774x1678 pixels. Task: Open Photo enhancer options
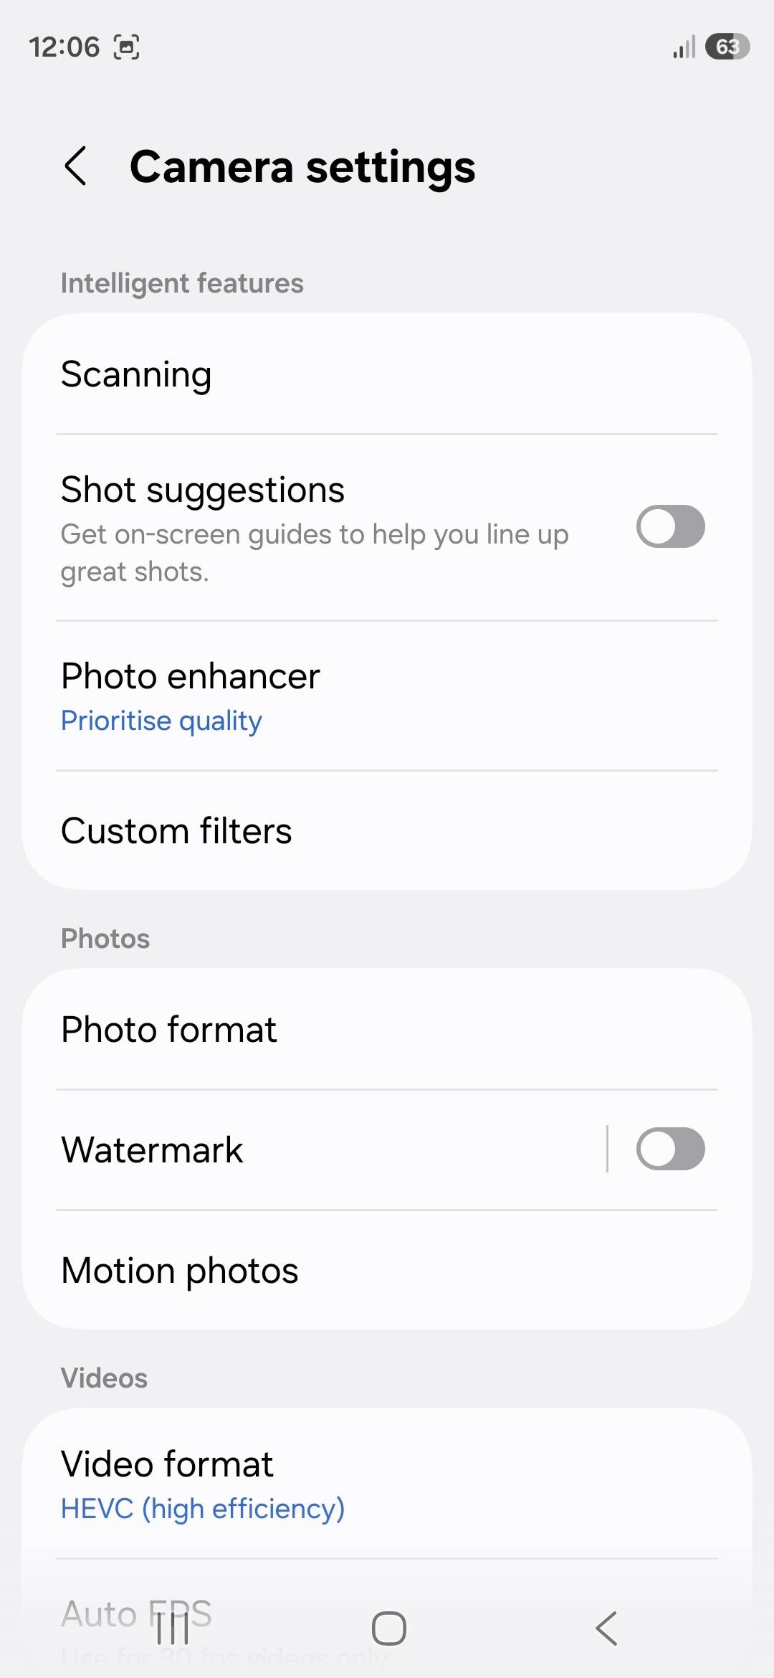387,696
